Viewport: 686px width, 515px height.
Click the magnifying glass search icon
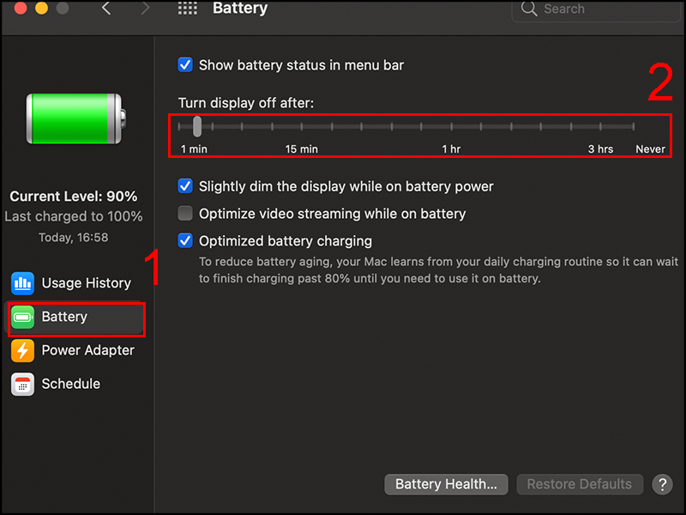pyautogui.click(x=529, y=9)
